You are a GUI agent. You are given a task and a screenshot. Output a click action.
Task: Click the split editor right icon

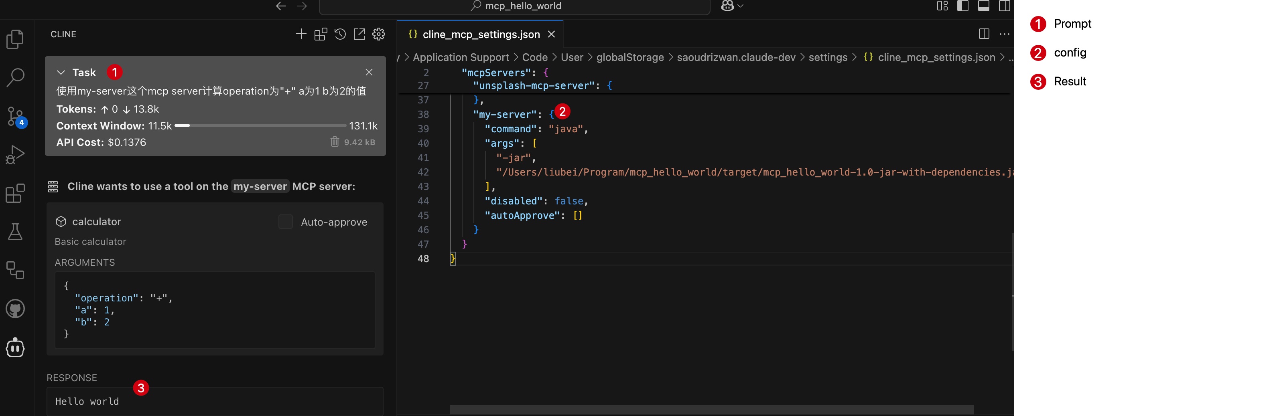(x=984, y=34)
